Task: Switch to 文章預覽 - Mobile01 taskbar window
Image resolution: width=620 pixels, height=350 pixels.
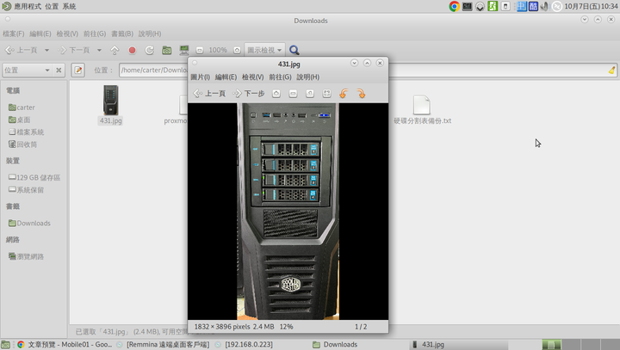Action: click(x=65, y=345)
